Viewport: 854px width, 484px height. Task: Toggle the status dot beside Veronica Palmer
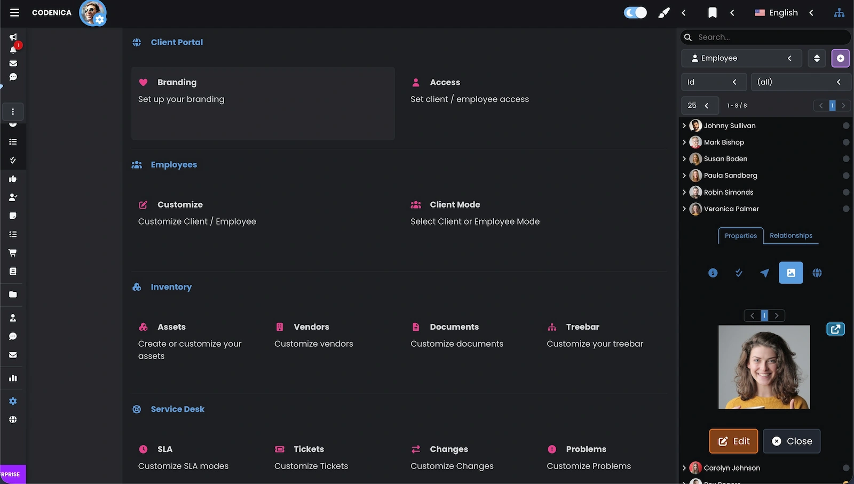tap(845, 209)
